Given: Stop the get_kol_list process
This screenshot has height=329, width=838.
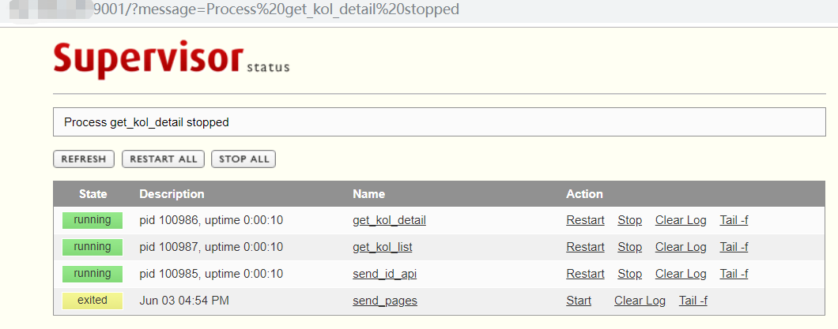Looking at the screenshot, I should [x=629, y=247].
